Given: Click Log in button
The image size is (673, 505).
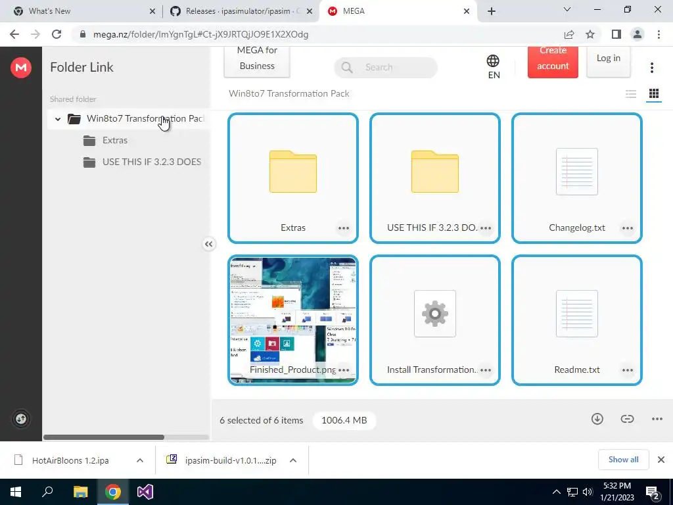Looking at the screenshot, I should tap(608, 61).
